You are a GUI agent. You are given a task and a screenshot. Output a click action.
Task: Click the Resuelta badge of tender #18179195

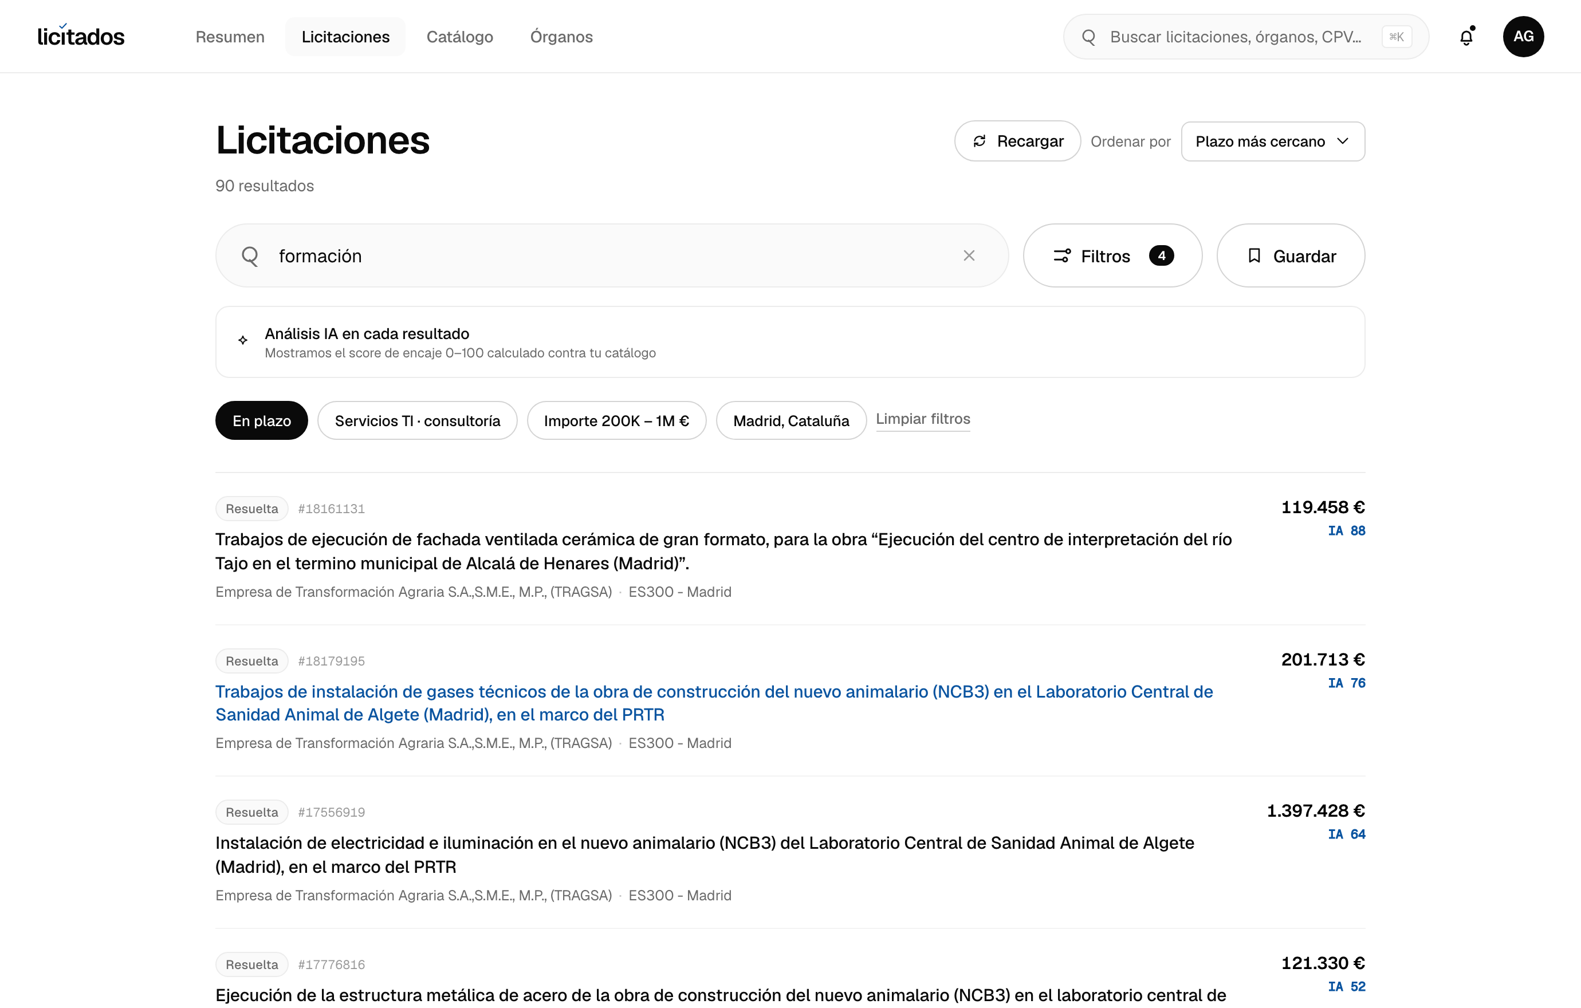[251, 661]
